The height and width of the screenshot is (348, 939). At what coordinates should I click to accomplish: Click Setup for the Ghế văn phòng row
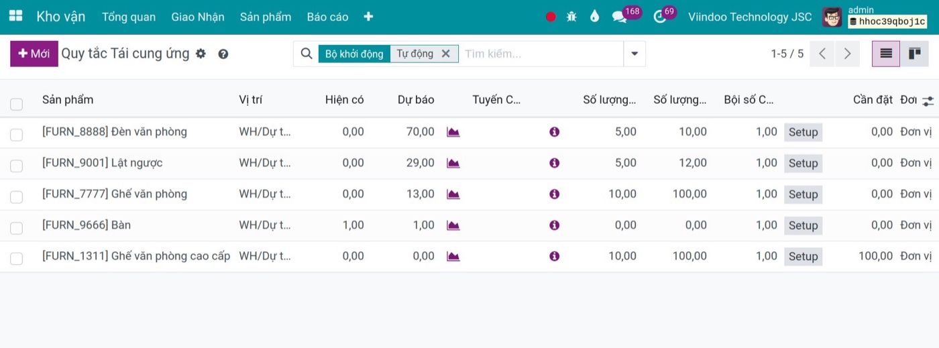pos(803,194)
